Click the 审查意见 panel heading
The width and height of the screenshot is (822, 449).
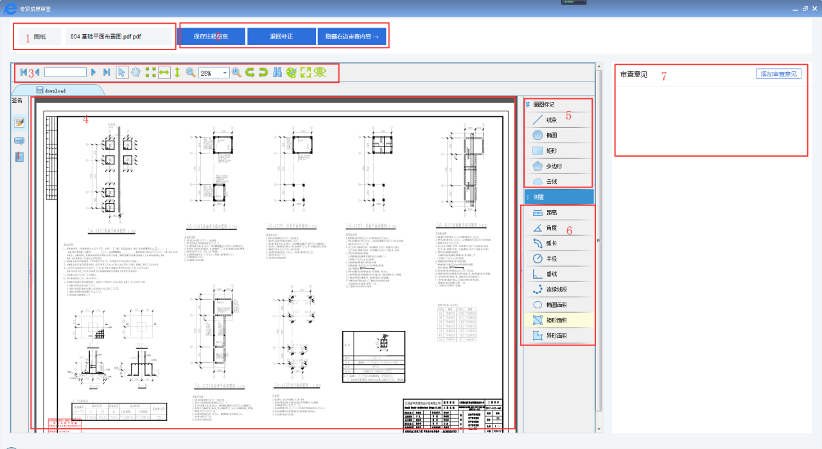pyautogui.click(x=634, y=75)
